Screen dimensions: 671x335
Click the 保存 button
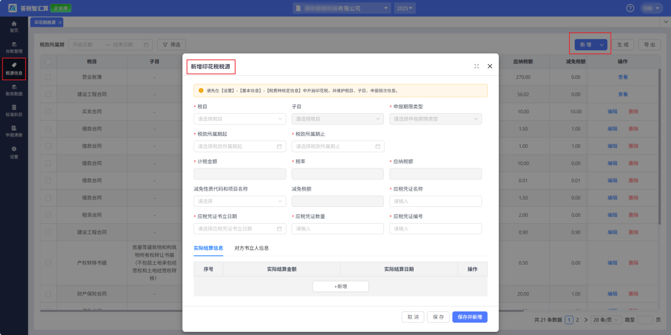pos(438,317)
